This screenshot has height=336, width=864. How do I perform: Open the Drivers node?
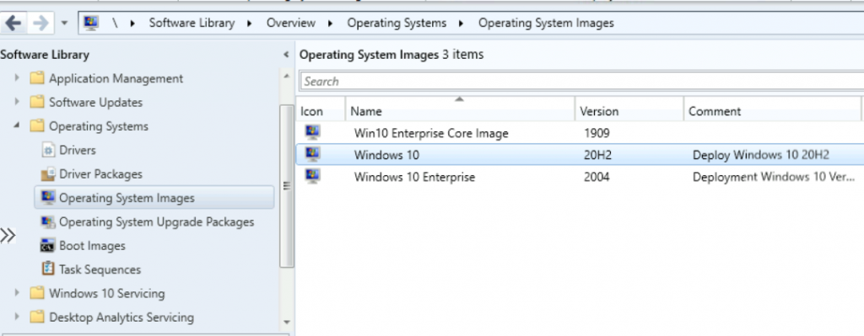pyautogui.click(x=77, y=150)
